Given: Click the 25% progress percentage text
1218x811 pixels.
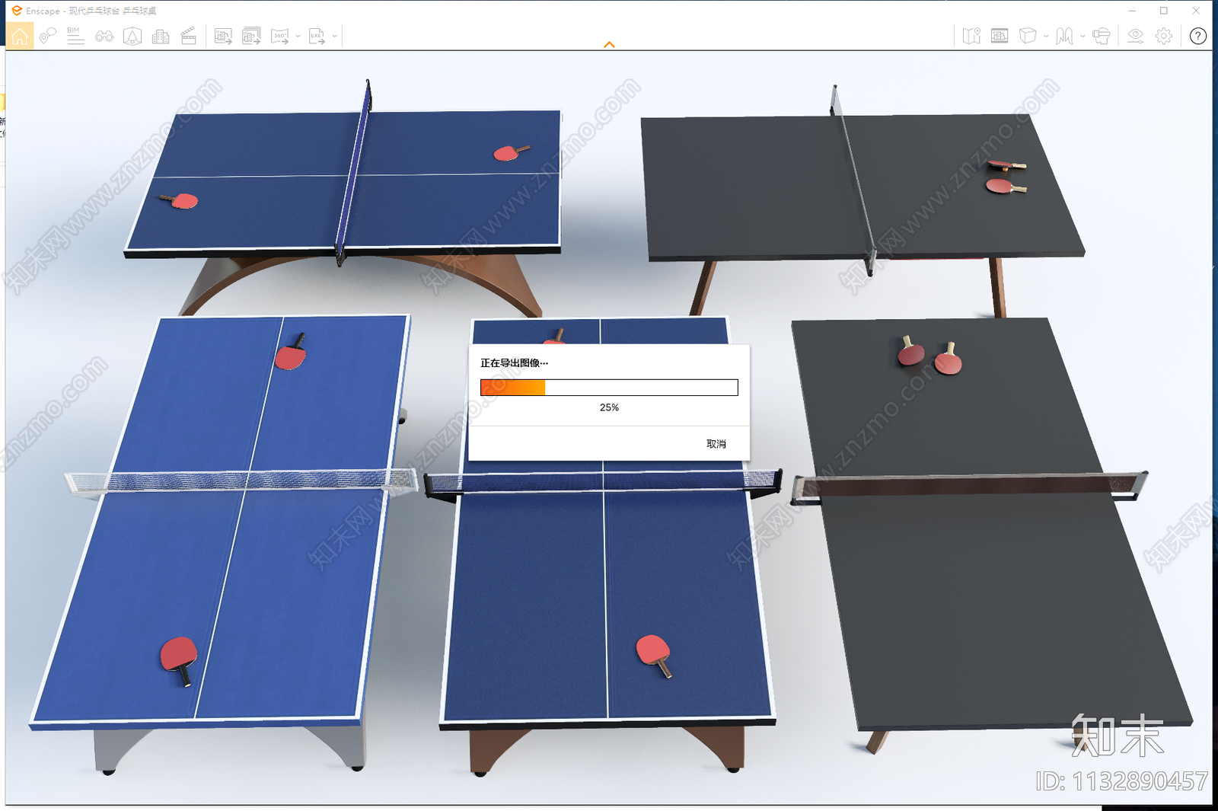Looking at the screenshot, I should pyautogui.click(x=609, y=407).
